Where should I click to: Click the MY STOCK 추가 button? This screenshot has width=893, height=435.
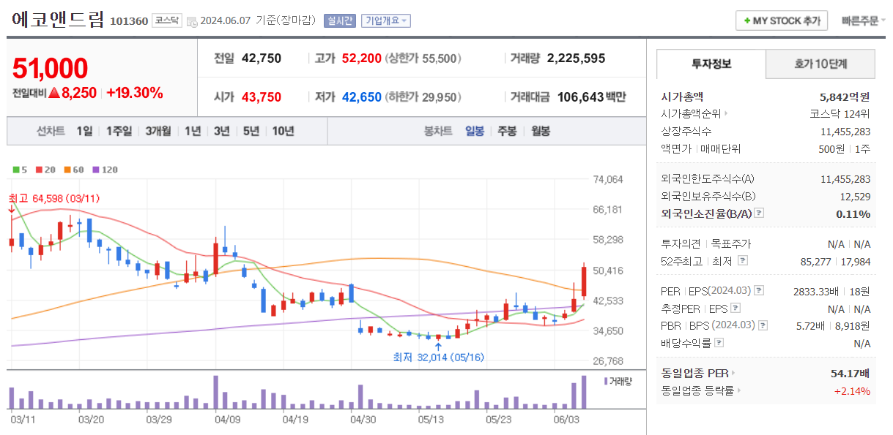pyautogui.click(x=781, y=20)
